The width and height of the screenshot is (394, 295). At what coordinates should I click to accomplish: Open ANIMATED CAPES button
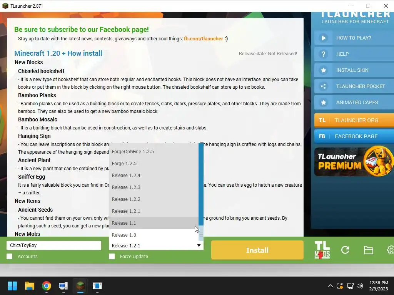pos(354,102)
